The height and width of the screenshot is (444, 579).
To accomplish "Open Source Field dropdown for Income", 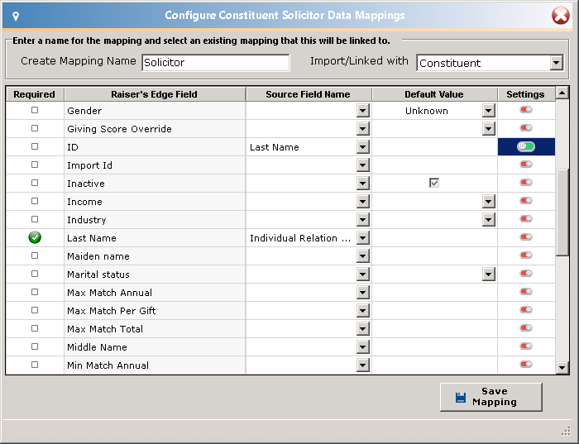I will [363, 202].
